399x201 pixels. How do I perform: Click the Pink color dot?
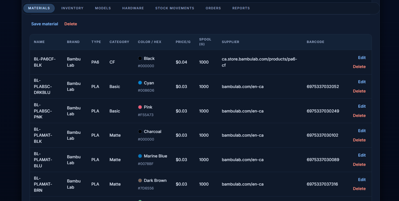pos(140,107)
